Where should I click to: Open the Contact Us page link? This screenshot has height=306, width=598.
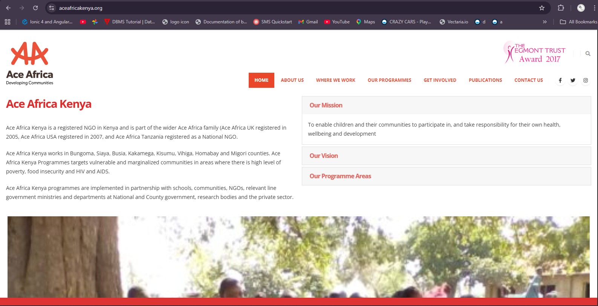pos(528,80)
